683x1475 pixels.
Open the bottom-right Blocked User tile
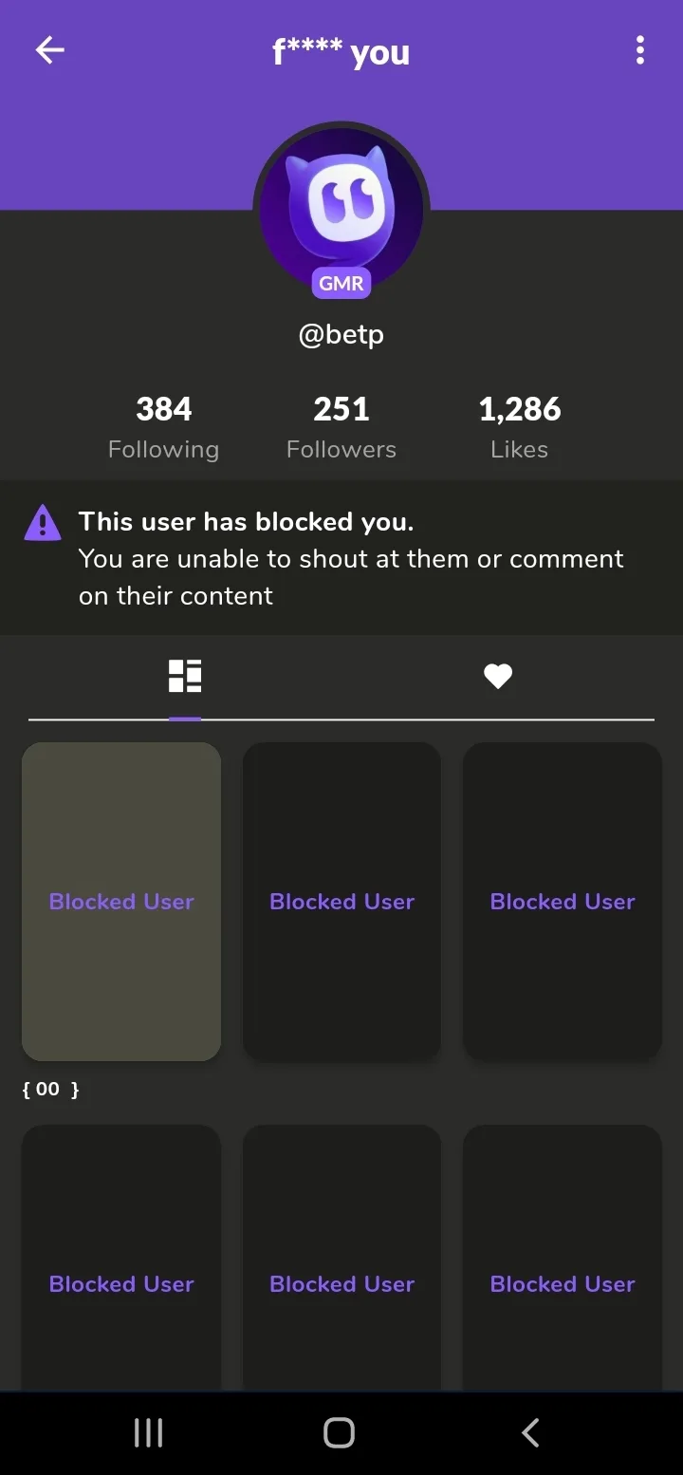[563, 1259]
